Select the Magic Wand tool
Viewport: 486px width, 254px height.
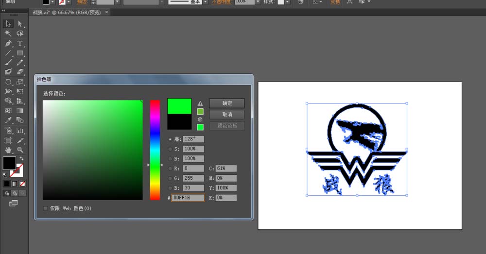[8, 34]
